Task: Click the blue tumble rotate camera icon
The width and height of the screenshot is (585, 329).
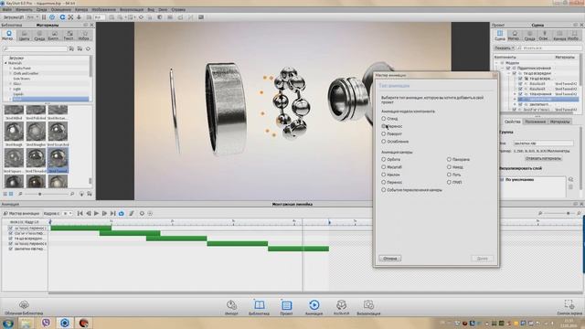Action: pos(62,17)
